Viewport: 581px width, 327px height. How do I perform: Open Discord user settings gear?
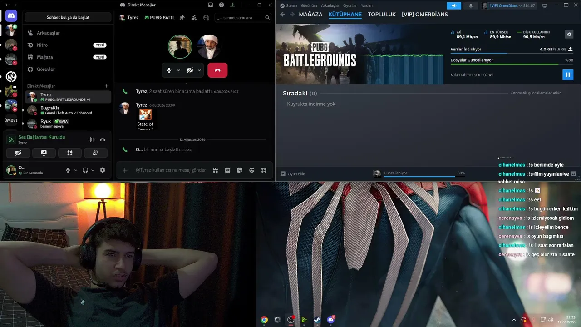(103, 170)
